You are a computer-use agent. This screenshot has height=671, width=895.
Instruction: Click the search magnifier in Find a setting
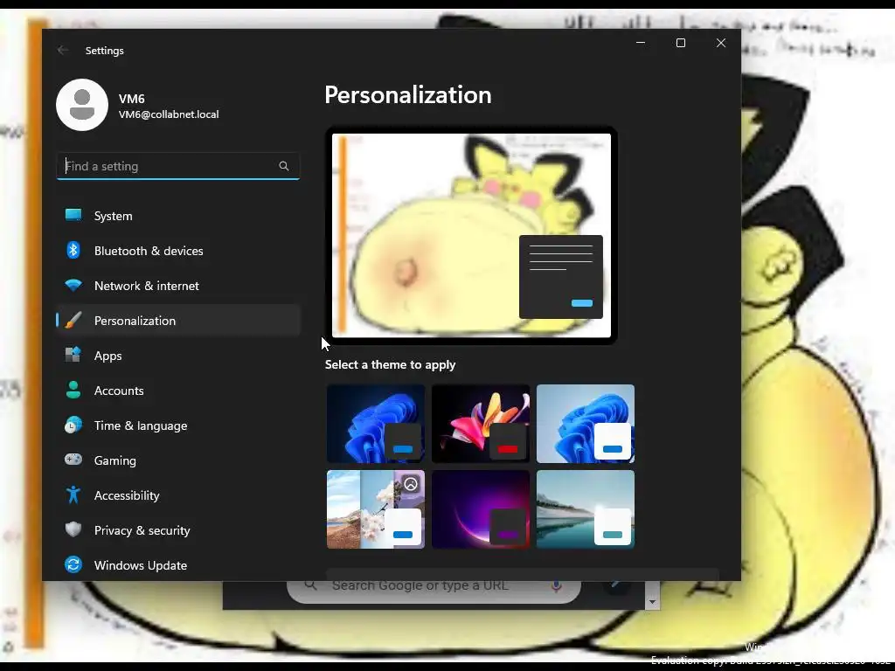tap(284, 166)
